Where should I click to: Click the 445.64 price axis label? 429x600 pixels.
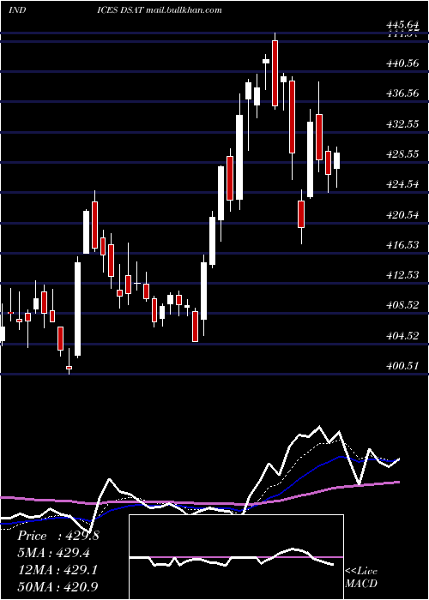click(402, 25)
